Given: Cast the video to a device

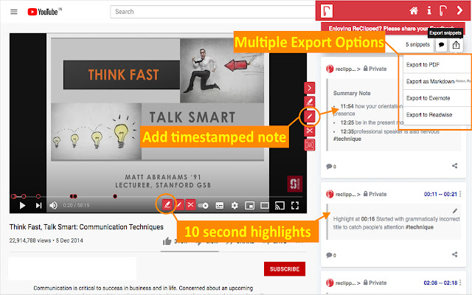Looking at the screenshot, I should point(280,206).
